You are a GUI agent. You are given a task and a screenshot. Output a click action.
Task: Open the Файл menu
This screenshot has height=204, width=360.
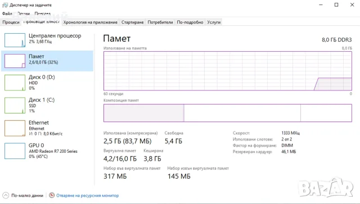(7, 13)
